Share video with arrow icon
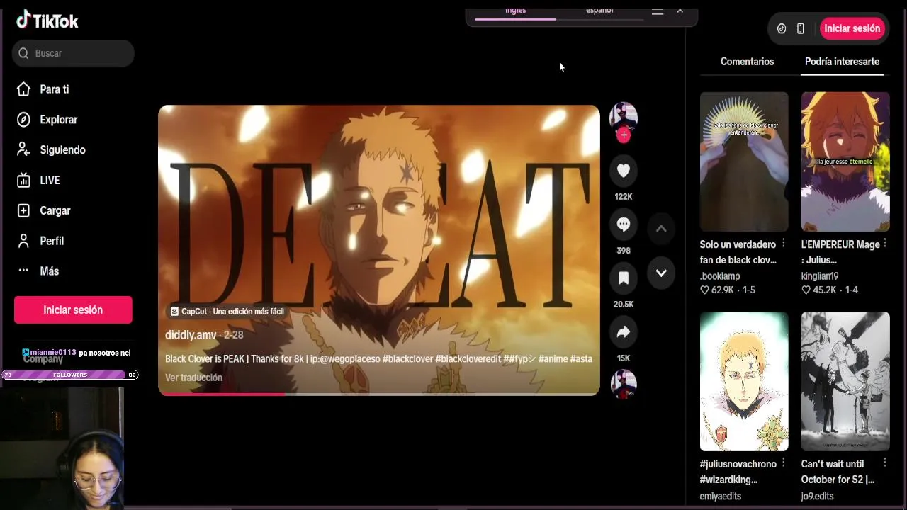 click(624, 332)
